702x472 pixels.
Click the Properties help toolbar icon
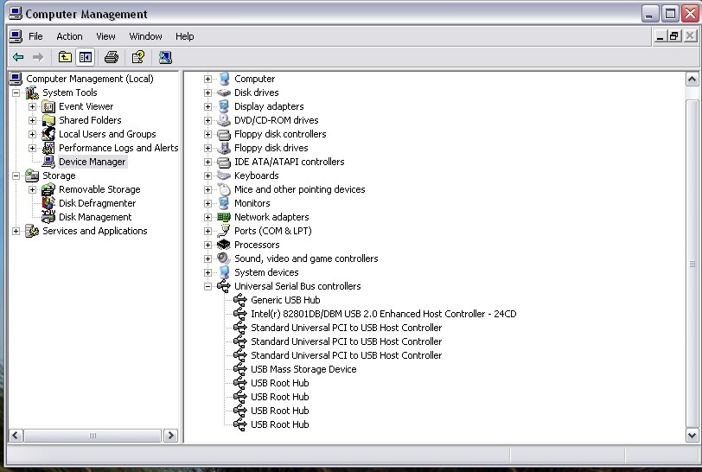coord(138,57)
